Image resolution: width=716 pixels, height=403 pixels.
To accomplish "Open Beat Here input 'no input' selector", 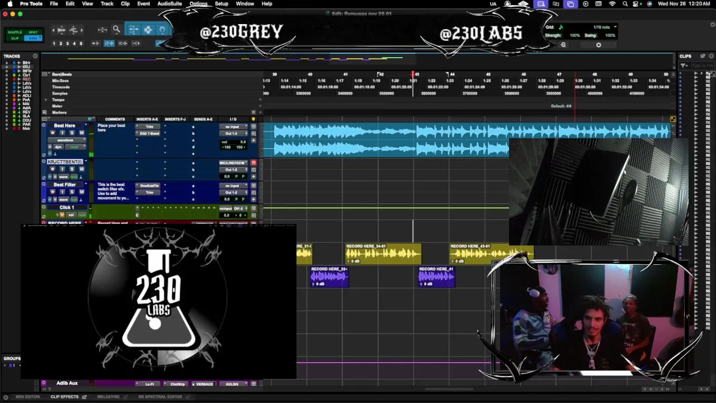I will pyautogui.click(x=232, y=127).
